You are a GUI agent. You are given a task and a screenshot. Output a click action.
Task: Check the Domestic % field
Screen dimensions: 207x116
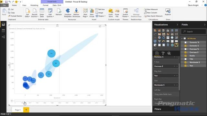point(185,43)
